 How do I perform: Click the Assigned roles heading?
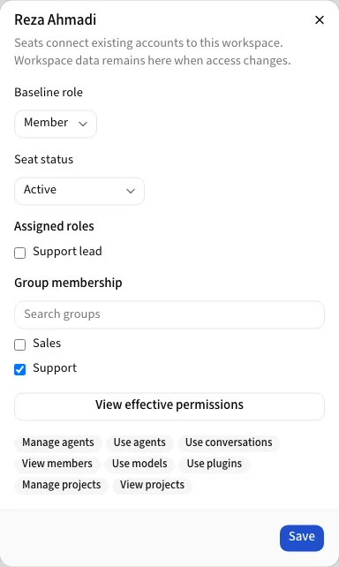tap(54, 226)
